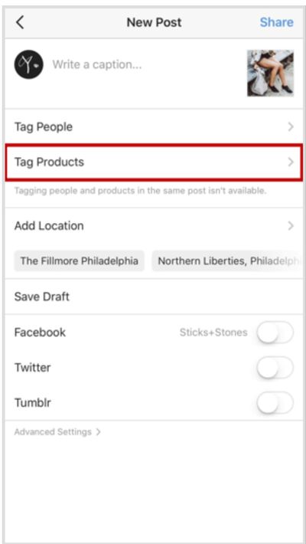Click the Advanced Settings chevron arrow
The width and height of the screenshot is (306, 544).
(x=98, y=432)
